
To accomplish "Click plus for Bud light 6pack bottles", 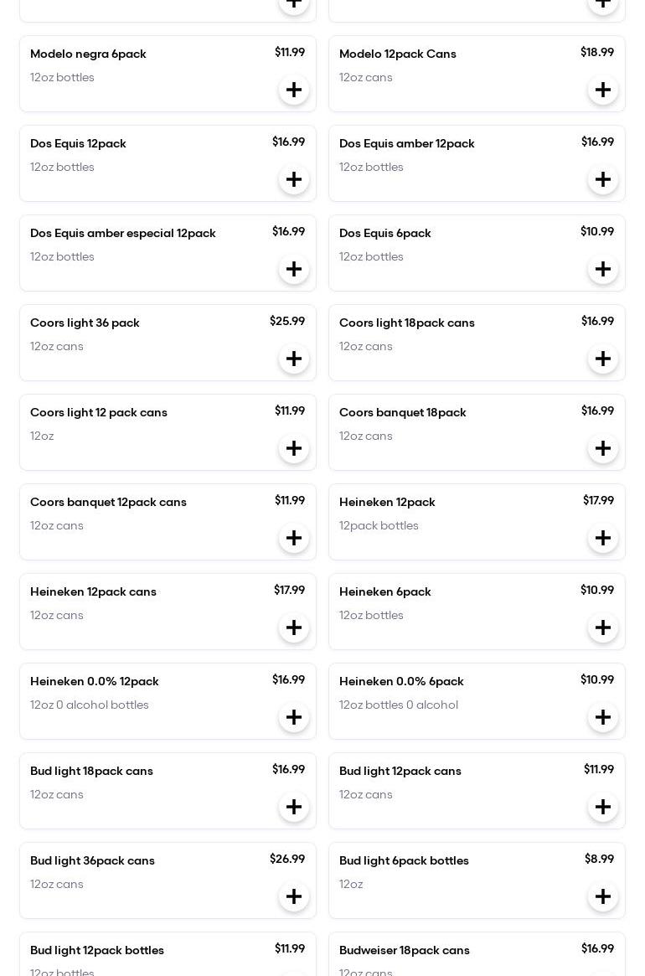I will 603,897.
